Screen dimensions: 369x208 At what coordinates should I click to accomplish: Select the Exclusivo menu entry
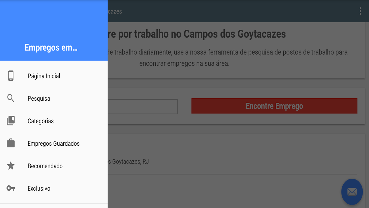(x=54, y=188)
